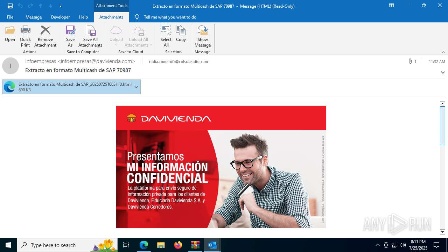The image size is (448, 252).
Task: Expand the message header details arrow
Action: click(x=443, y=72)
